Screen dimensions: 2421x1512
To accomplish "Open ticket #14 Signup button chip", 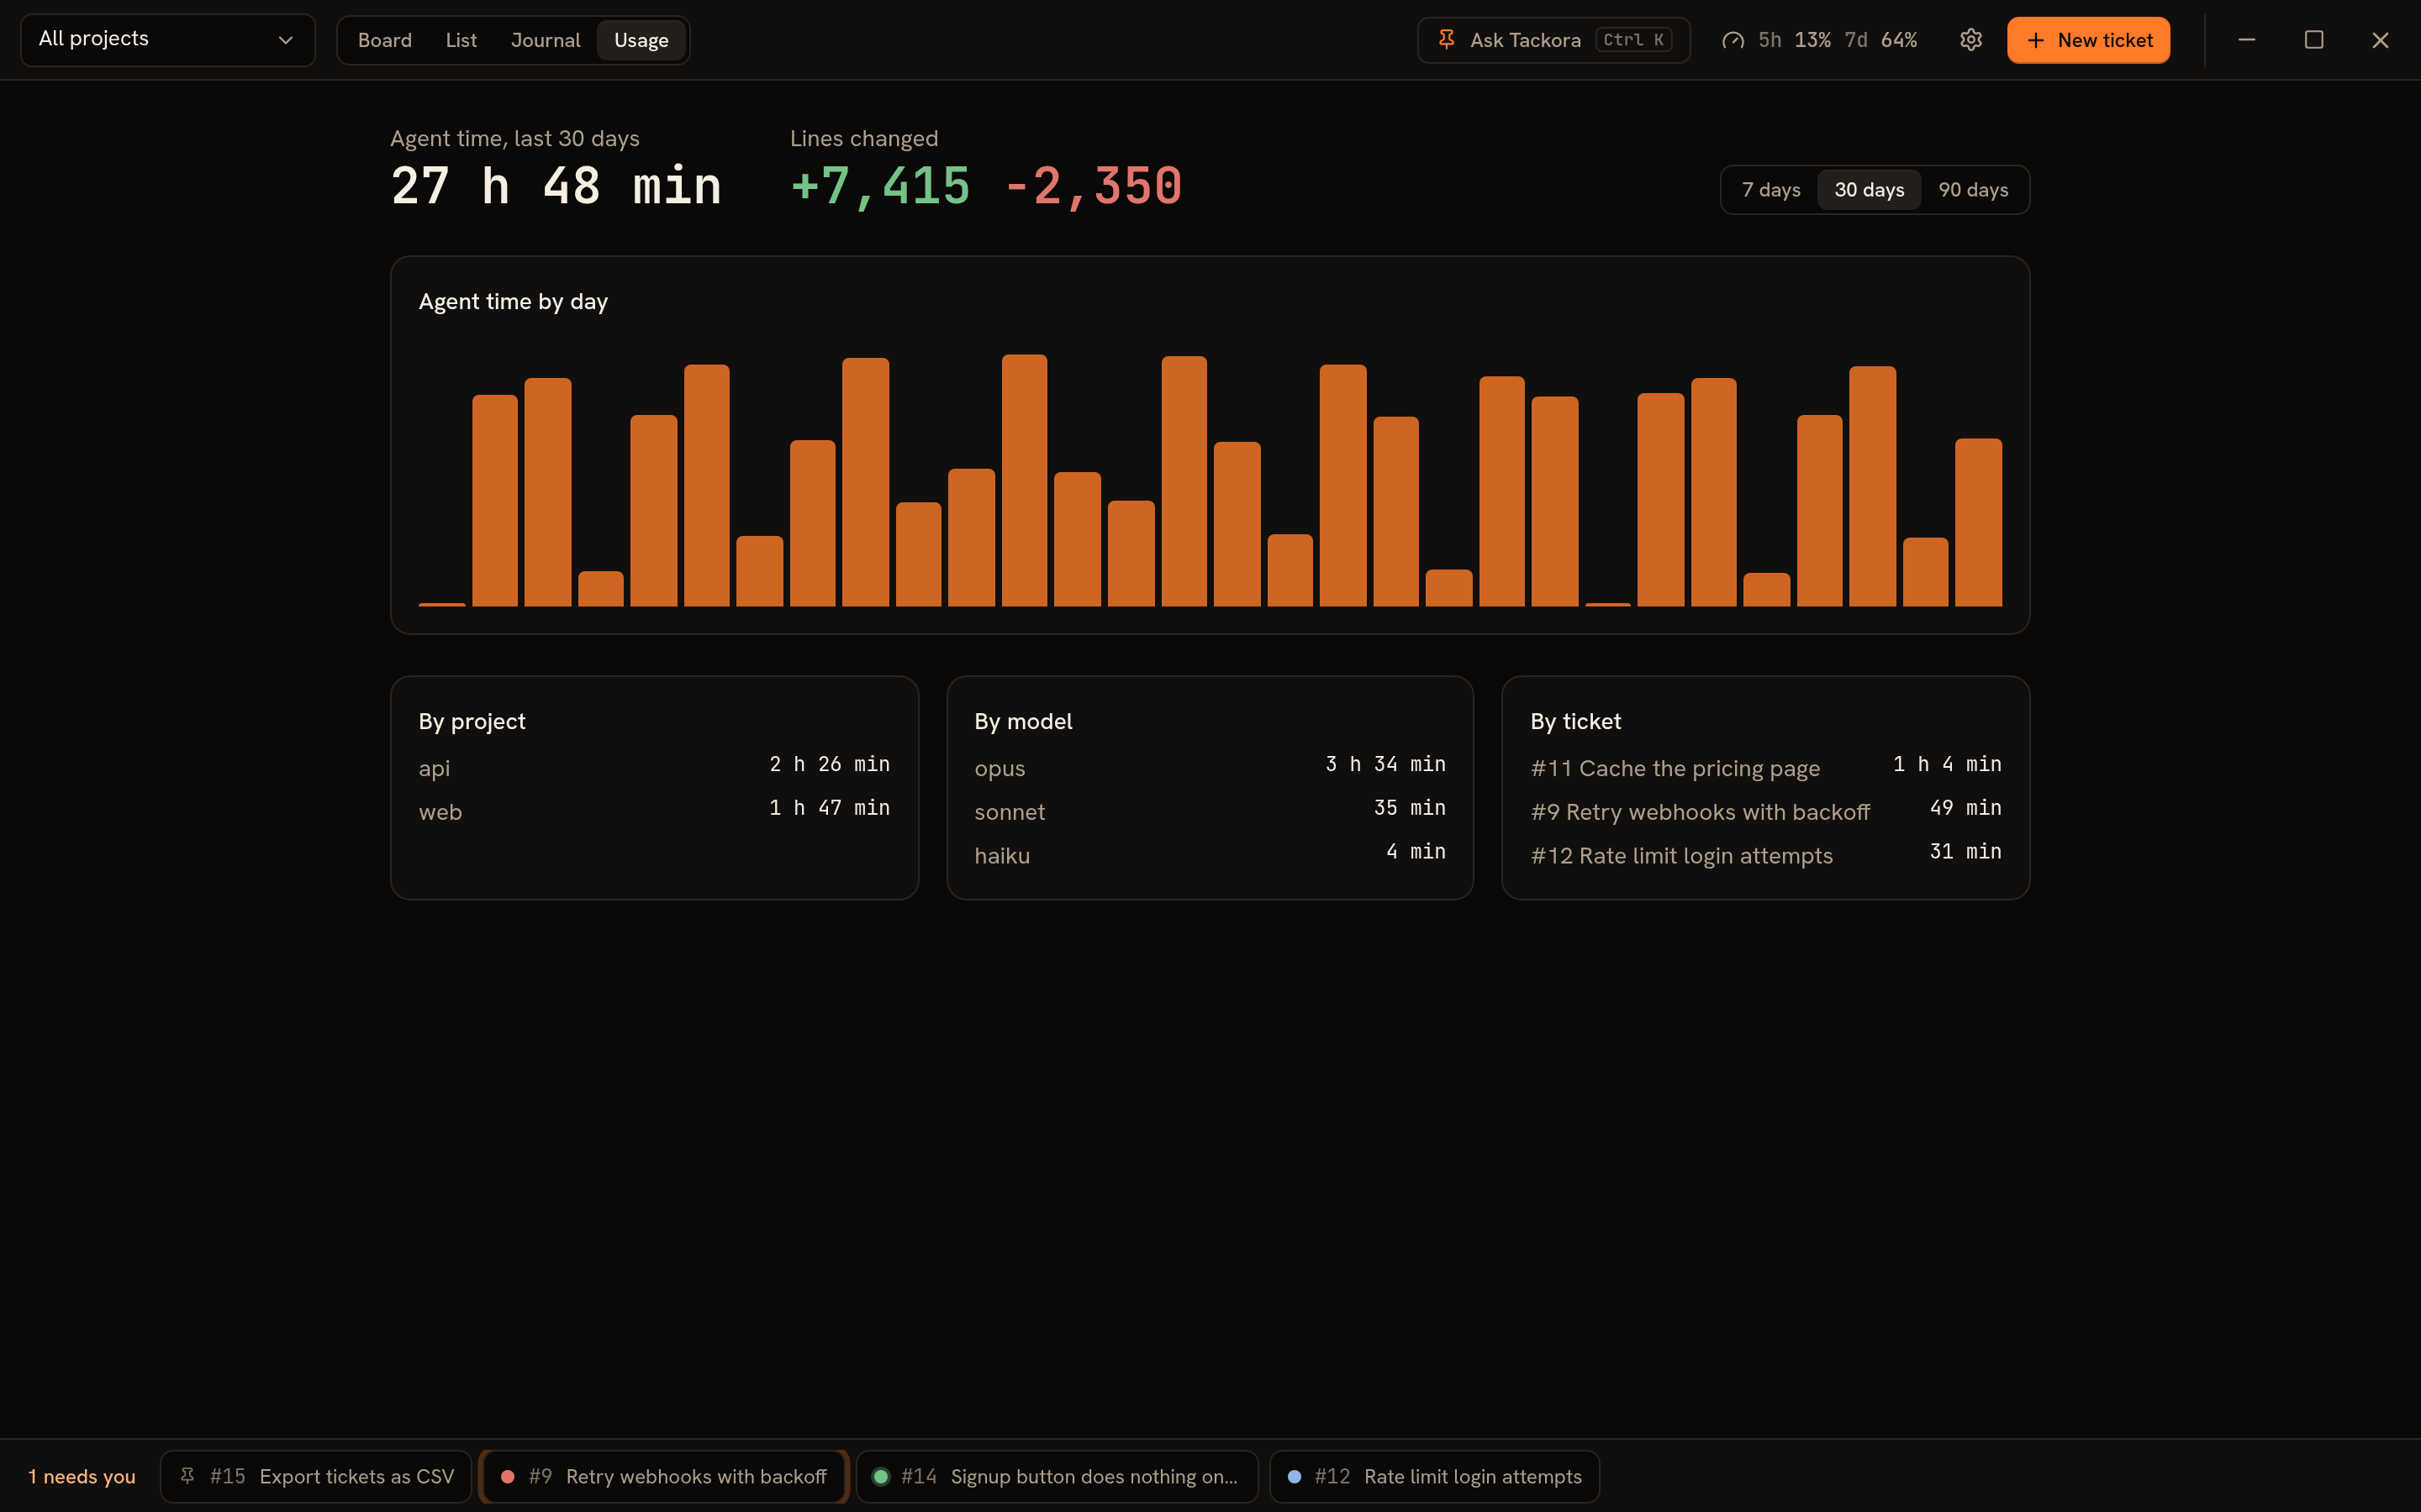I will pos(1058,1476).
